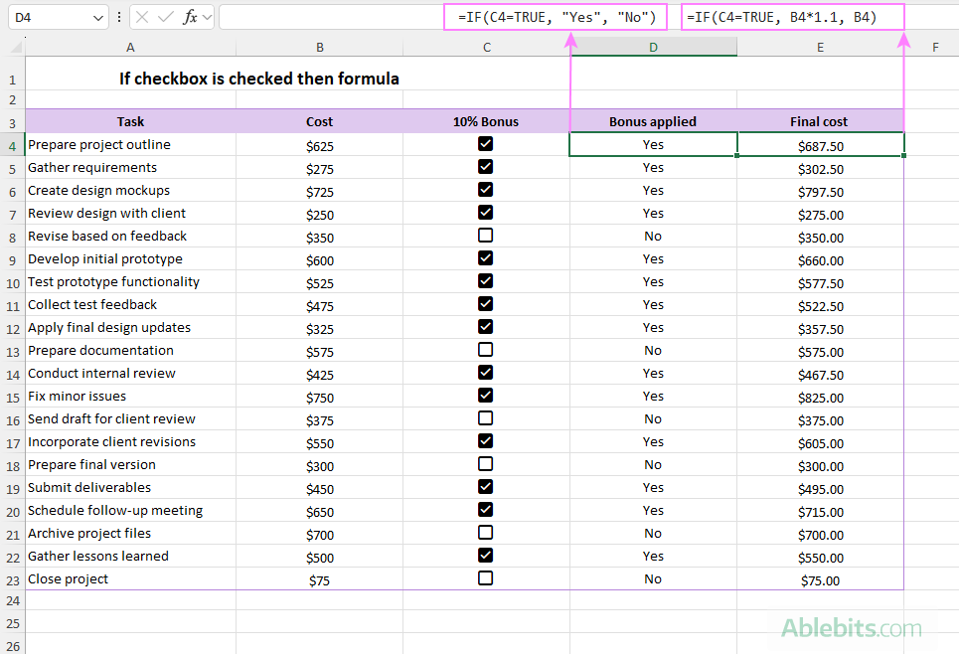Enable the bonus for Archive project files

[485, 532]
